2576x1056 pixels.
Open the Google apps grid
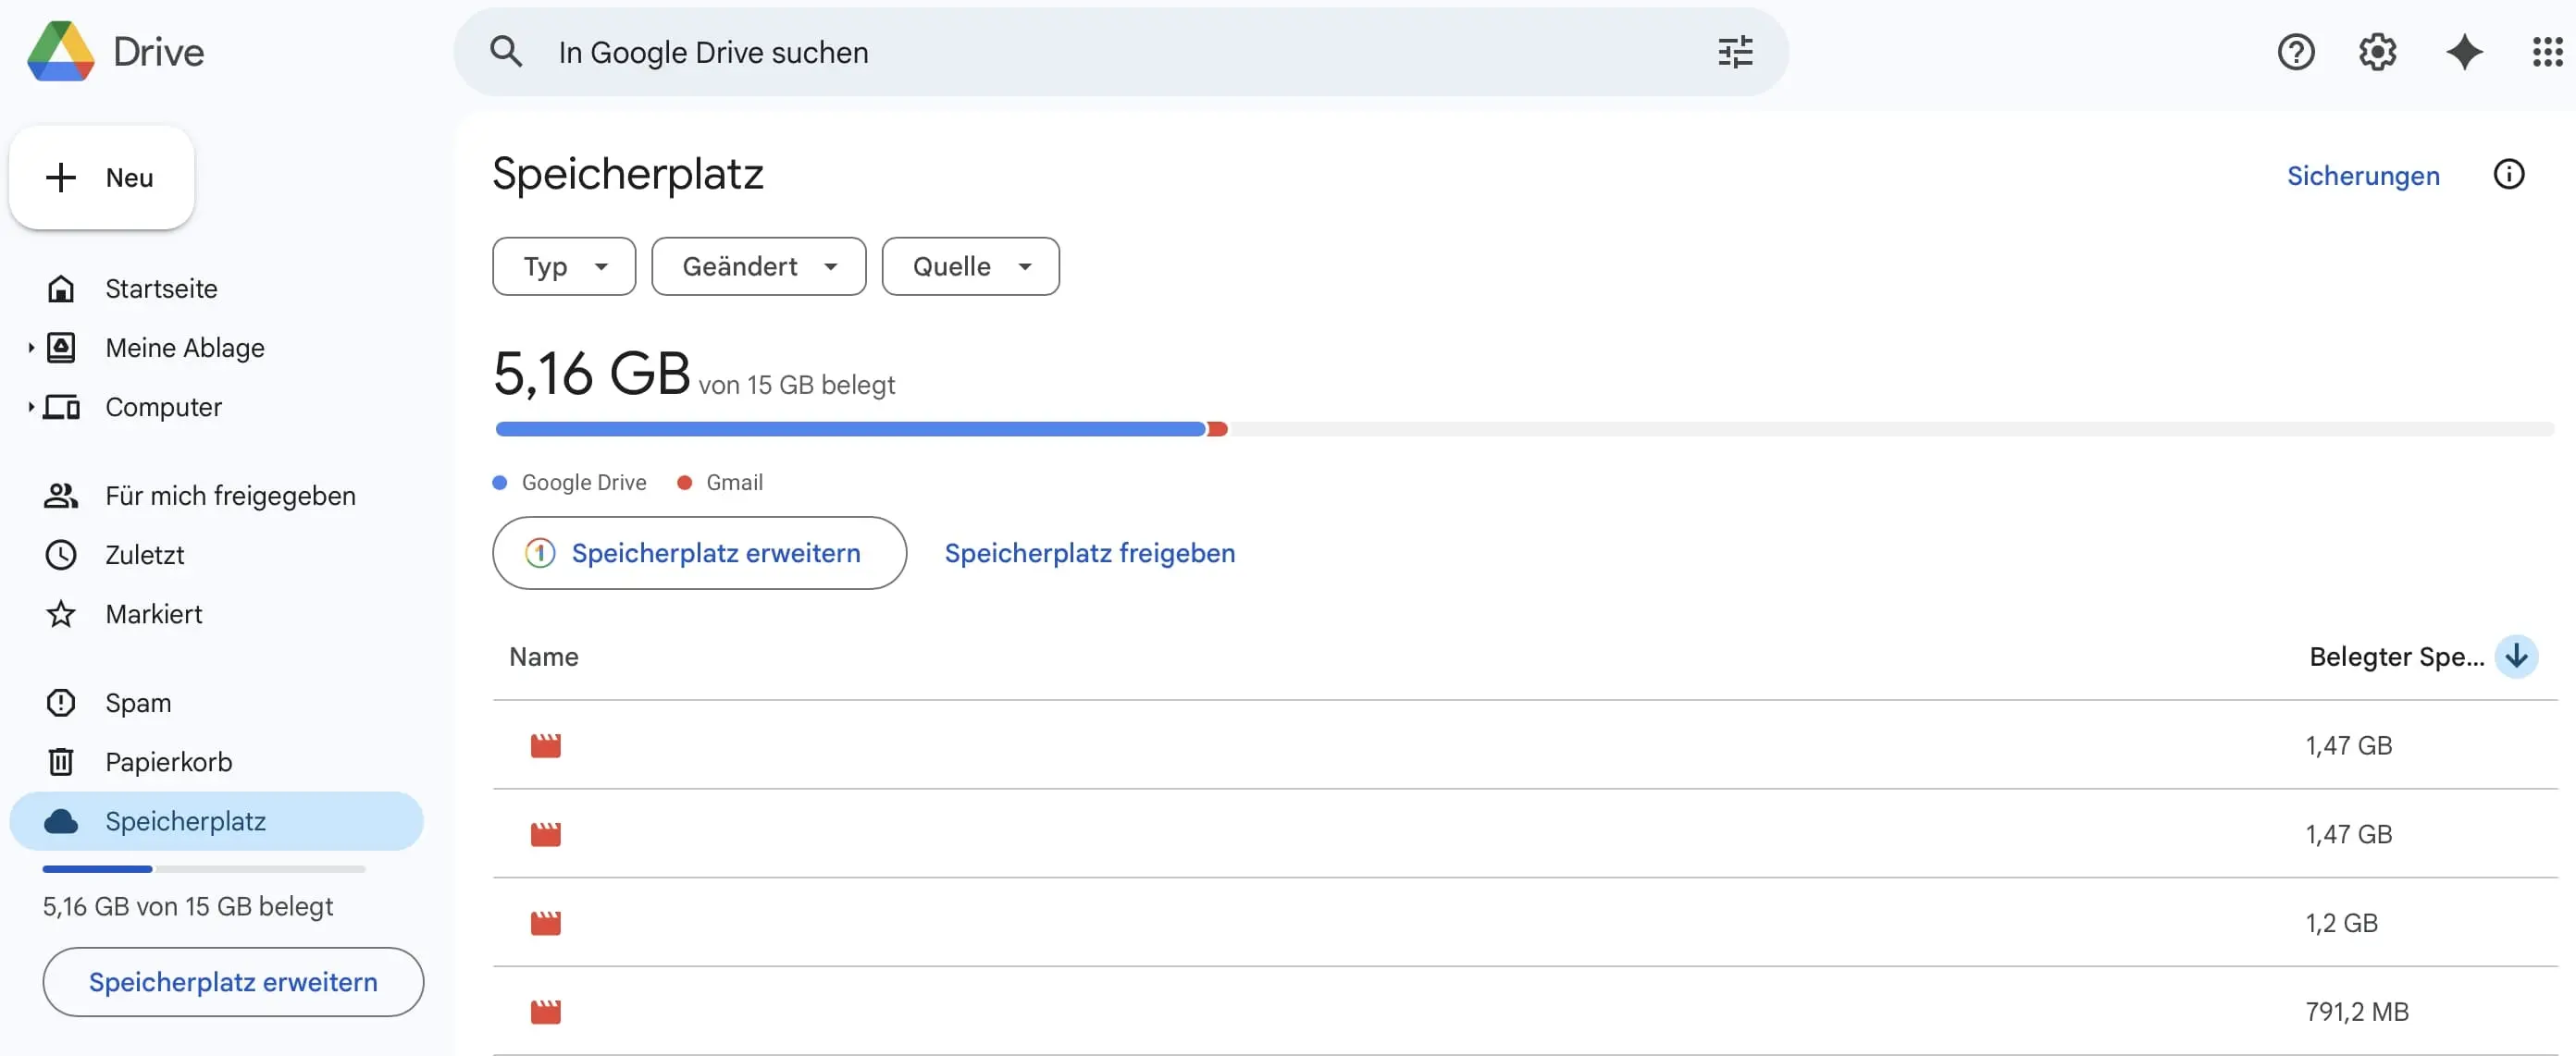pos(2547,52)
